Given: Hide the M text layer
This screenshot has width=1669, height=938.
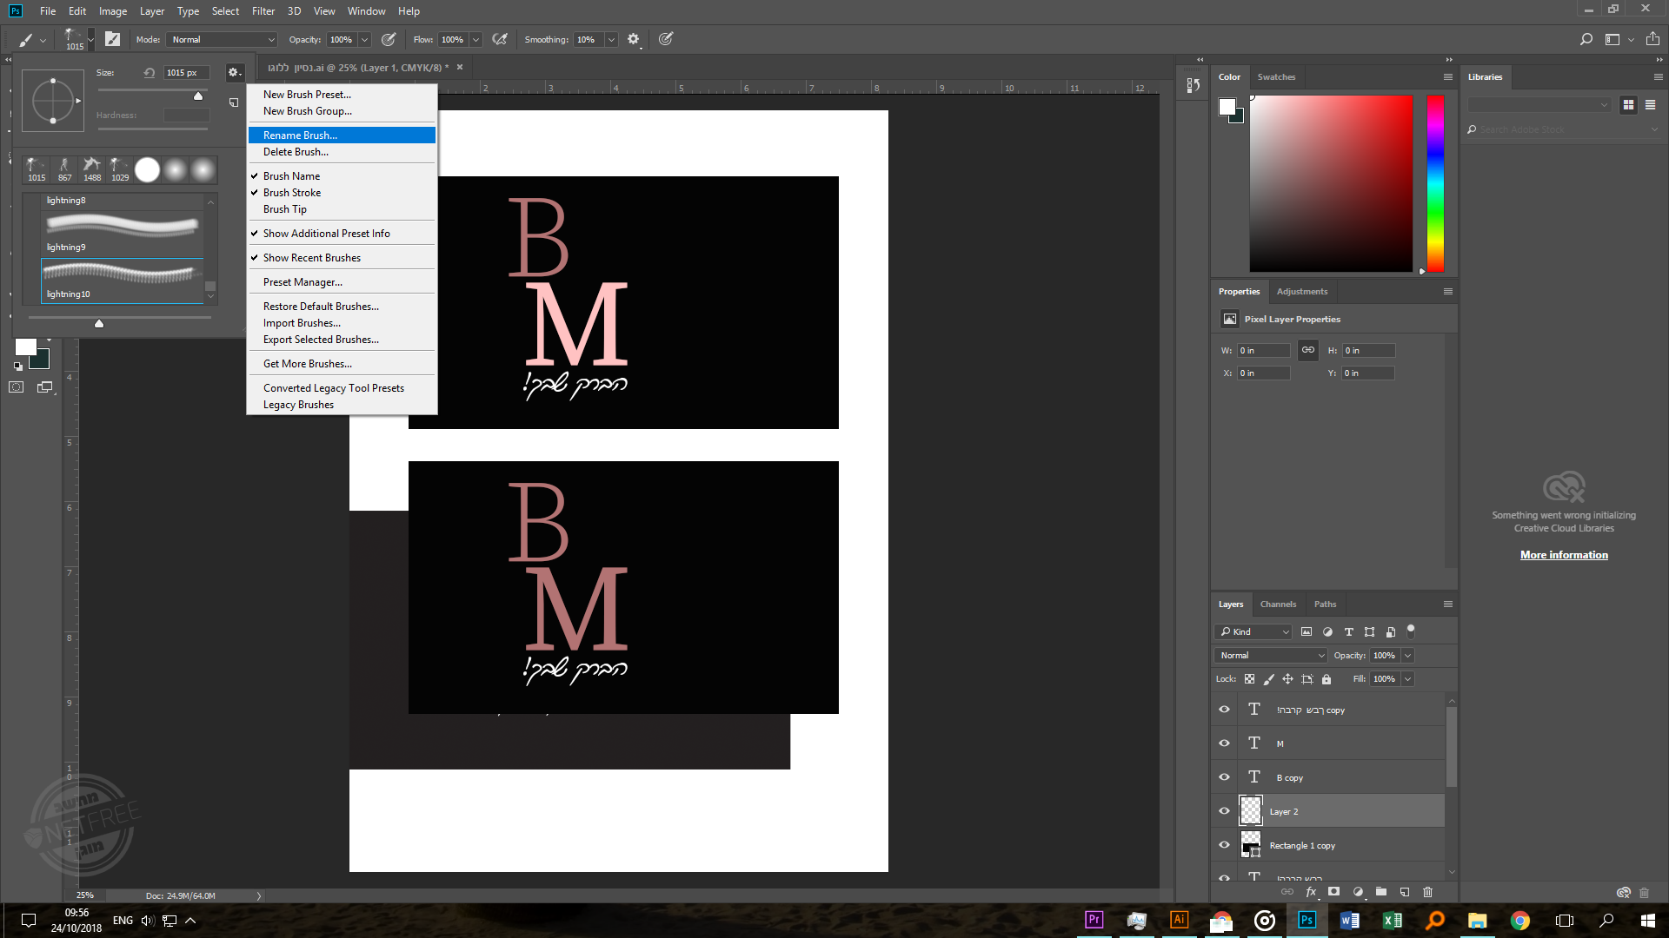Looking at the screenshot, I should point(1224,743).
